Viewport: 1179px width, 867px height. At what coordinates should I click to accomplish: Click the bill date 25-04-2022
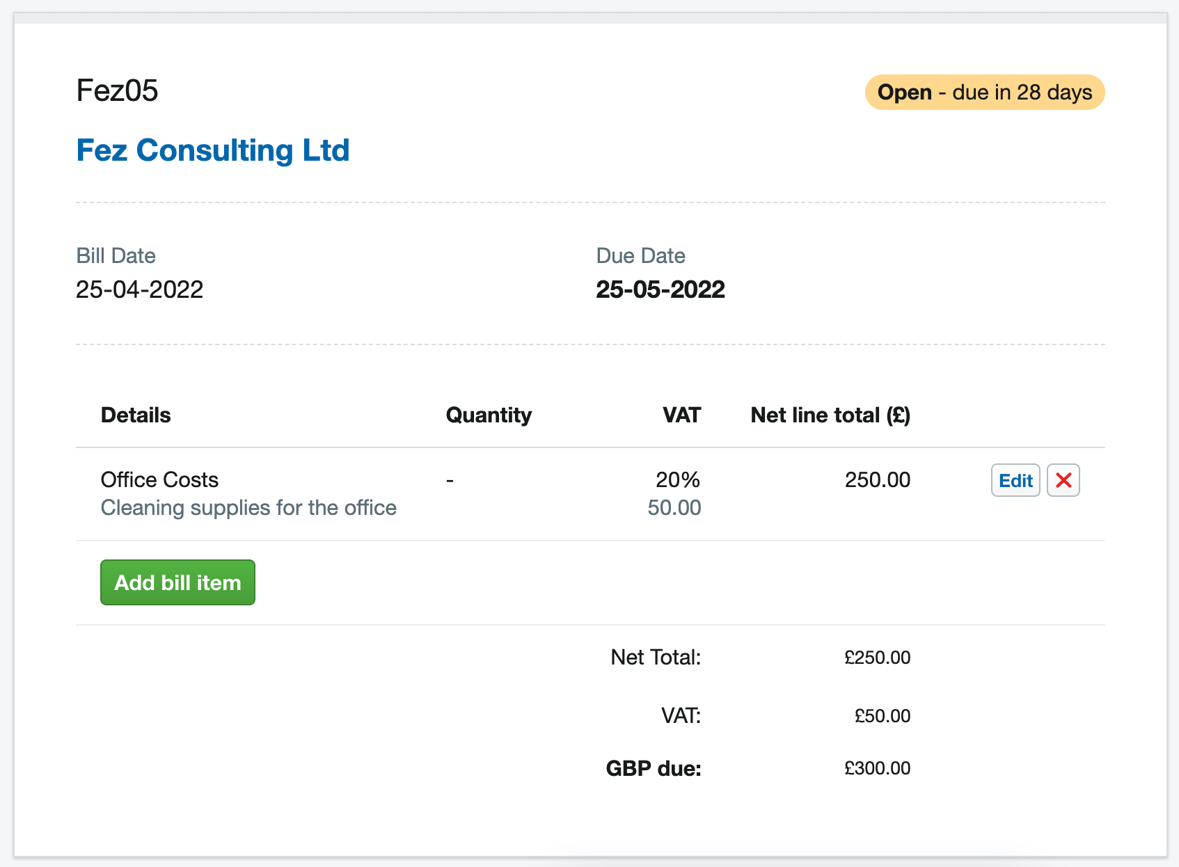click(139, 289)
